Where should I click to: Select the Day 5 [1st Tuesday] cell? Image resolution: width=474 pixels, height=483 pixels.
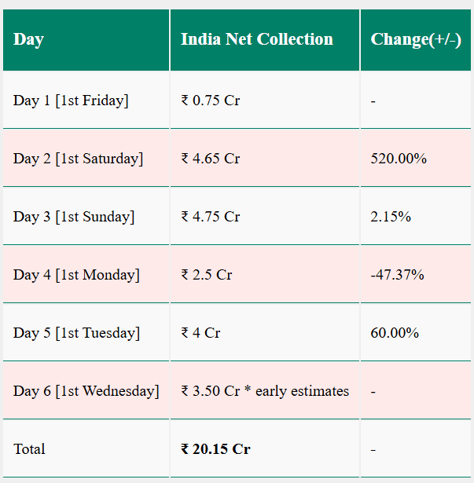76,333
